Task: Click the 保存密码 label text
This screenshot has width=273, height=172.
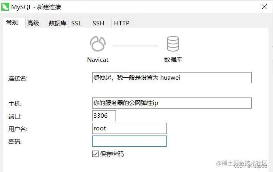Action: 112,154
